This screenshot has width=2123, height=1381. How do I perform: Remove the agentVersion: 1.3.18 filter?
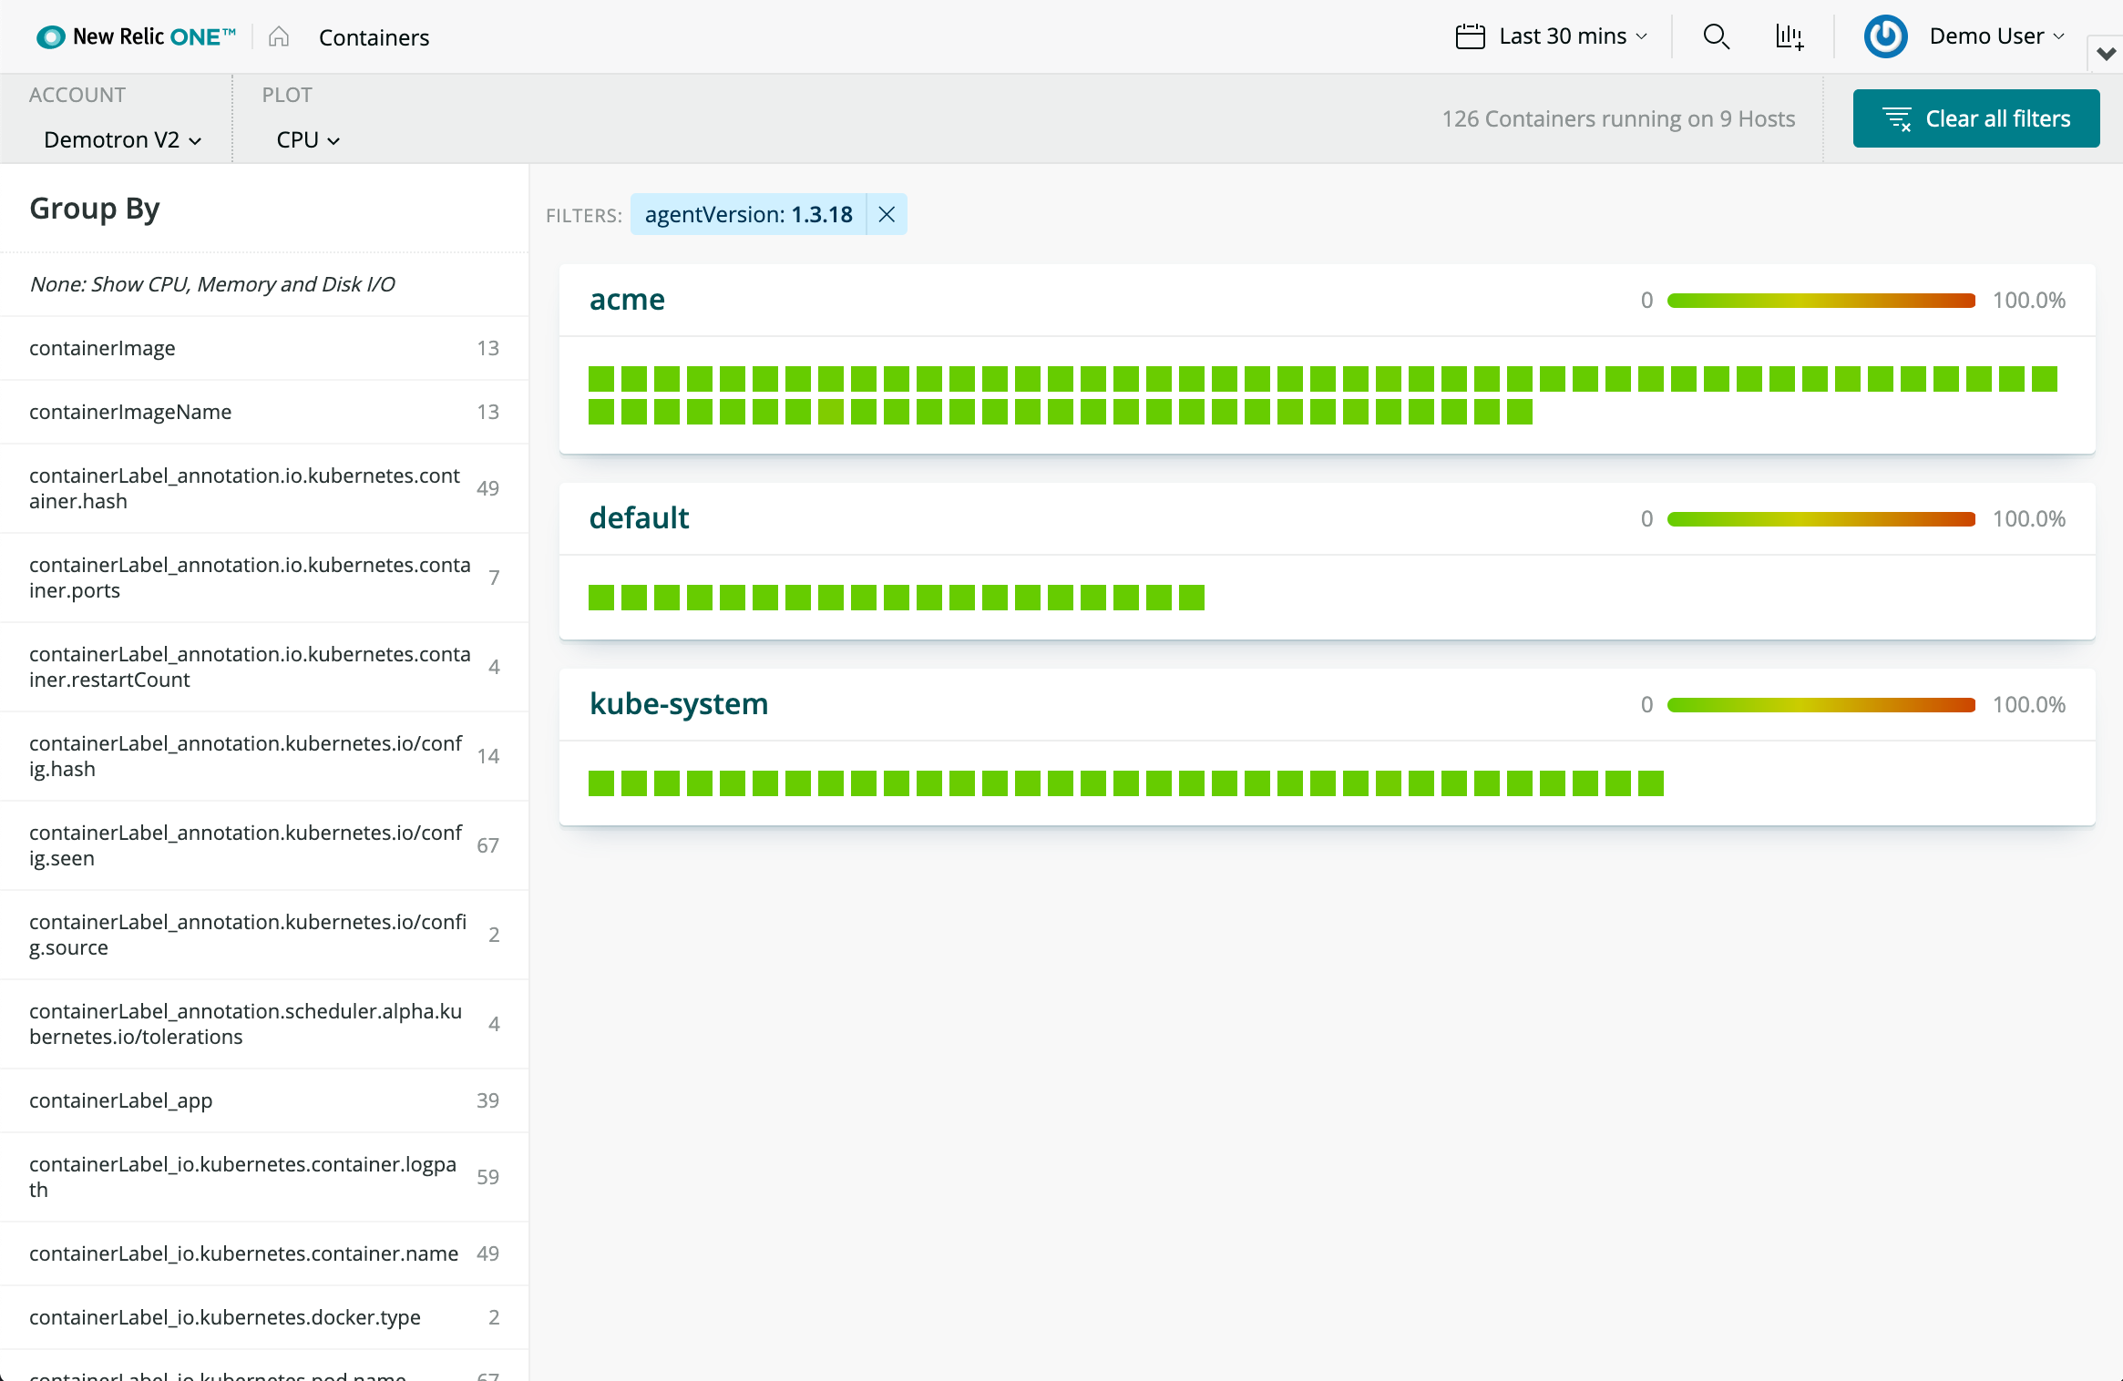pos(887,215)
